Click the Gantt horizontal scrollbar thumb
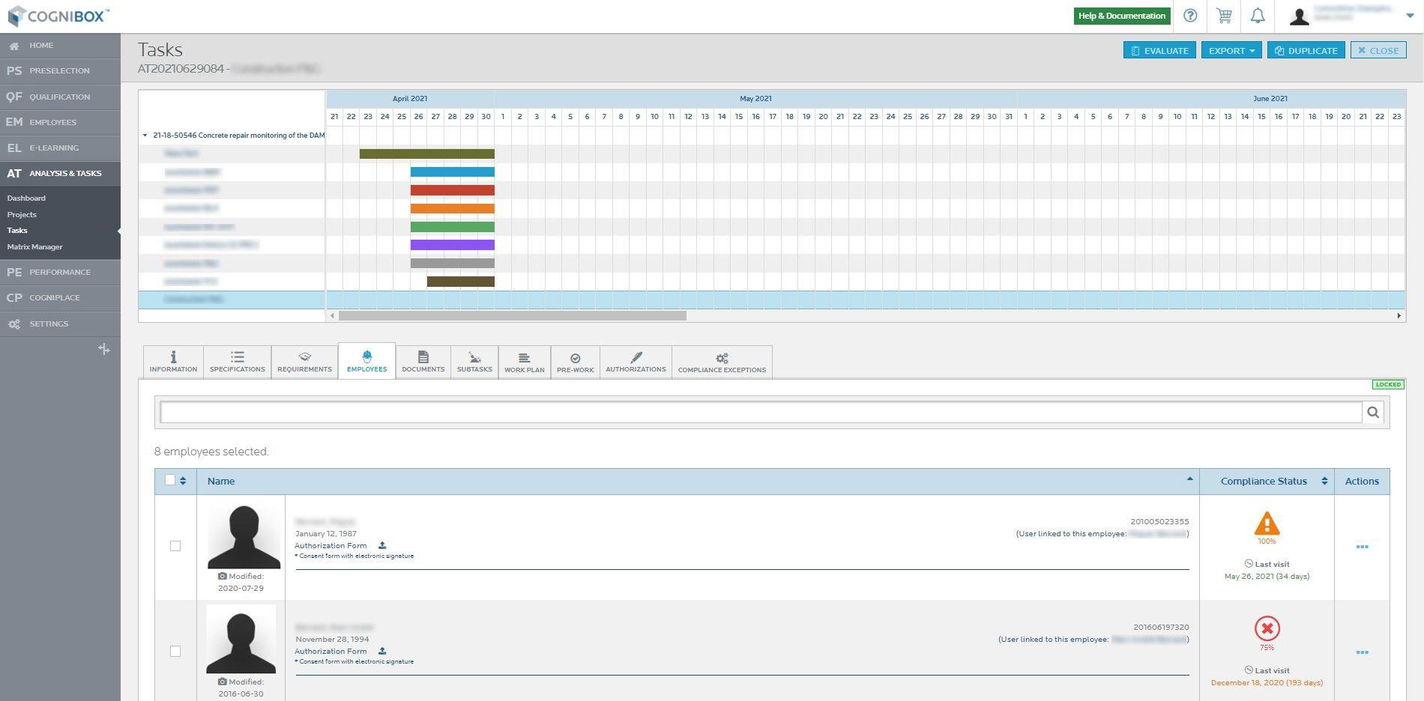Image resolution: width=1424 pixels, height=701 pixels. point(513,315)
